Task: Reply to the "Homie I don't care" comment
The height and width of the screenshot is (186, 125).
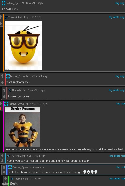Action: (122, 90)
